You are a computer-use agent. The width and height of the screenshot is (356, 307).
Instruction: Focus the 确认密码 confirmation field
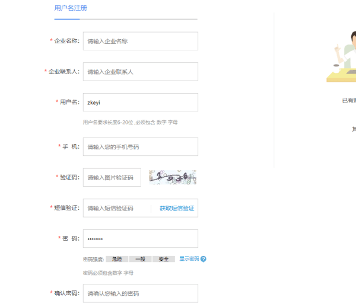coord(140,293)
